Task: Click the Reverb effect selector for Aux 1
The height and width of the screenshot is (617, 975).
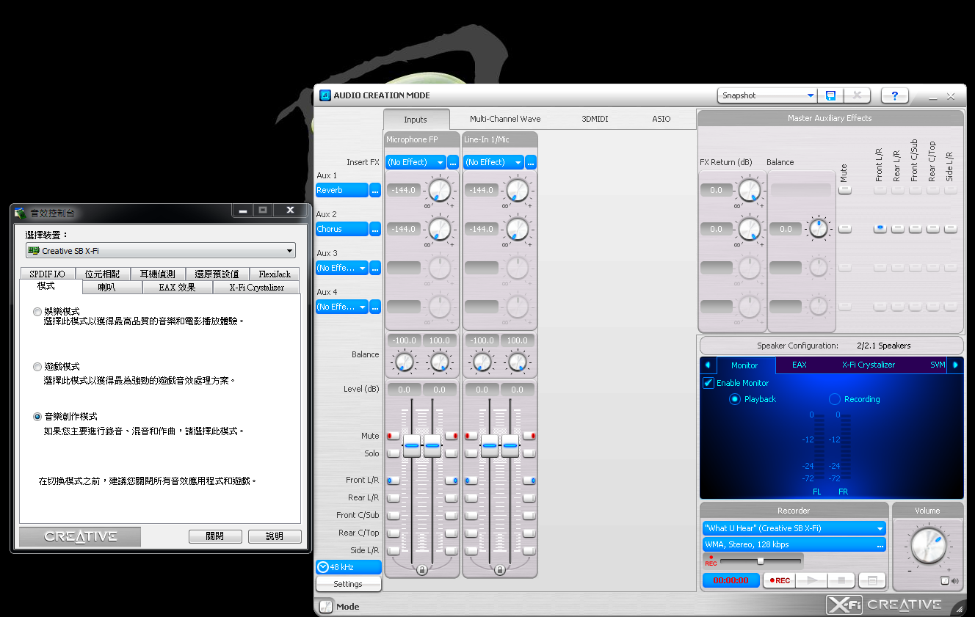Action: [342, 190]
